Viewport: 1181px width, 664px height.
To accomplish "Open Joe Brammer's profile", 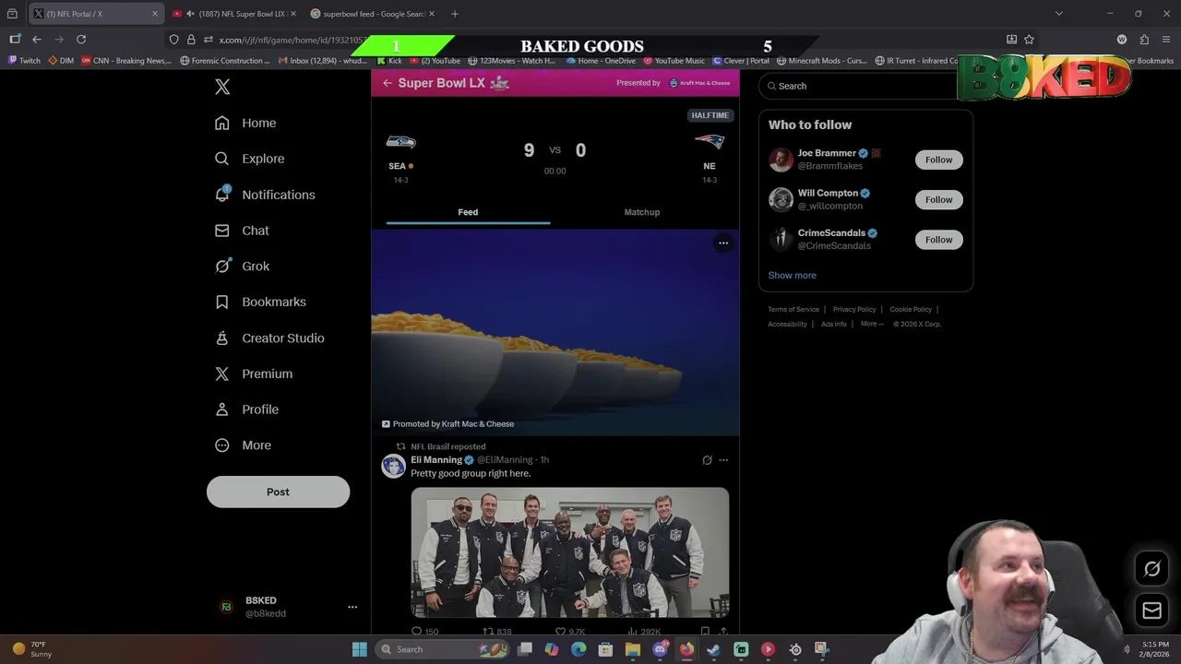I will click(827, 153).
